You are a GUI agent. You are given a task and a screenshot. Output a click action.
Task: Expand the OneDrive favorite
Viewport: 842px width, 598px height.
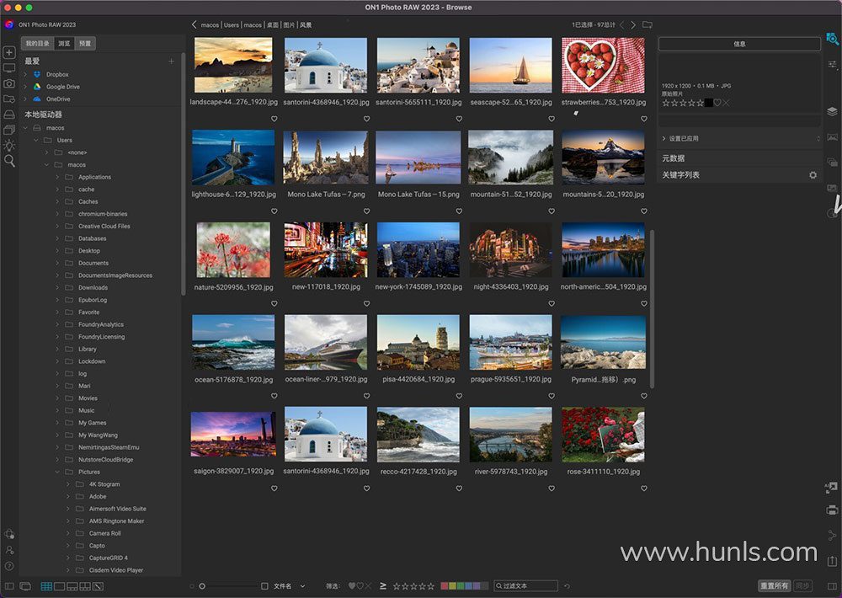[25, 99]
